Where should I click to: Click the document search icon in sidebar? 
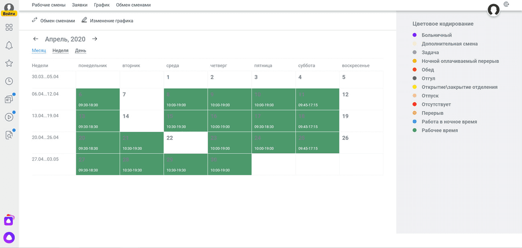click(9, 135)
